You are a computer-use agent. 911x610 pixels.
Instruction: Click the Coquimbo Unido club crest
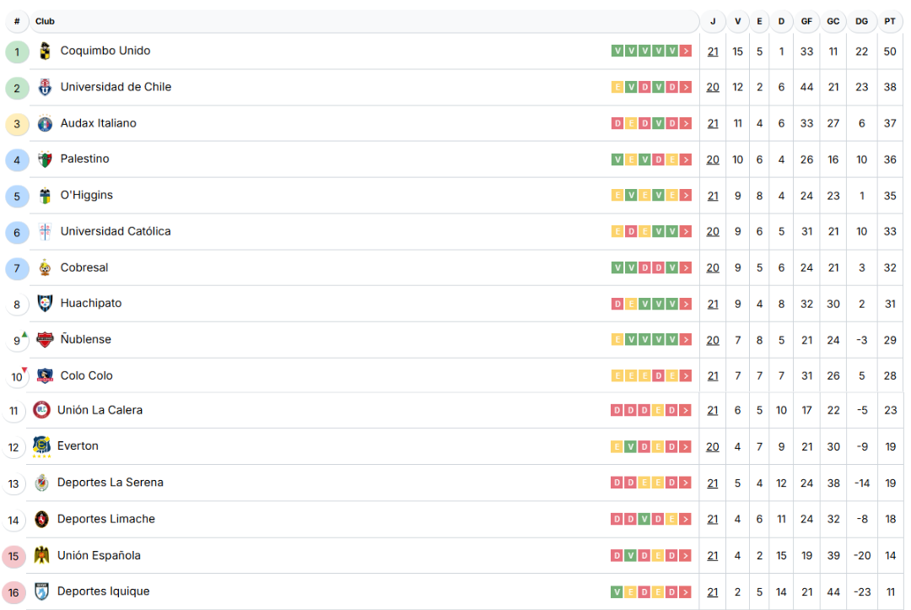tap(45, 51)
